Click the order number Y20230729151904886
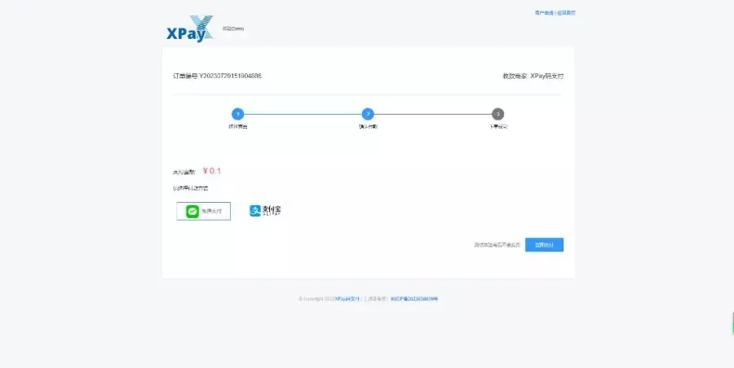 (x=217, y=76)
